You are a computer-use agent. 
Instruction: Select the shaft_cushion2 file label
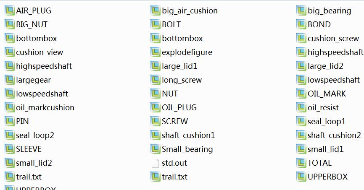pos(334,135)
